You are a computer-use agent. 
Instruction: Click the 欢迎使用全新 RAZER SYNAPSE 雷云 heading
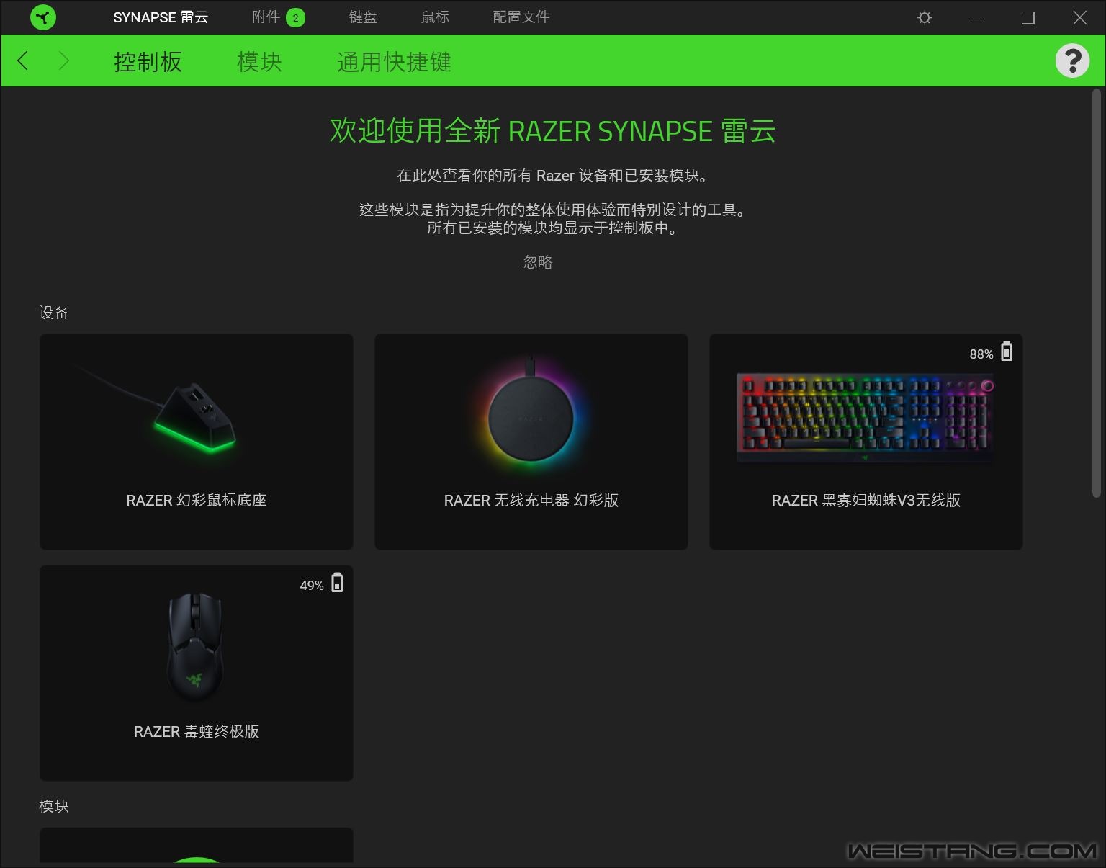coord(553,131)
